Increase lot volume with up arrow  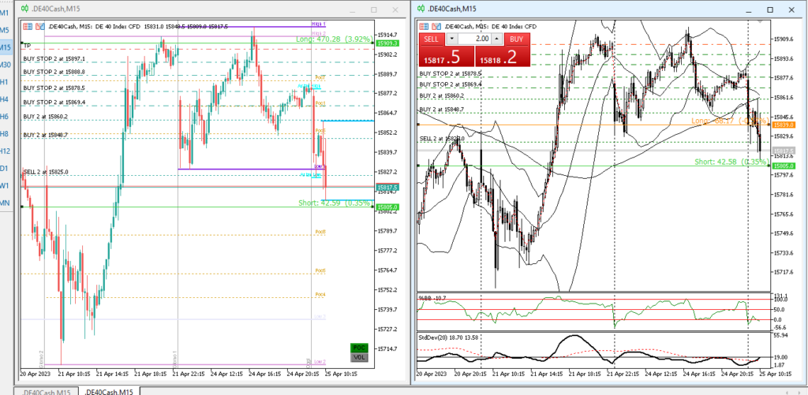[497, 39]
